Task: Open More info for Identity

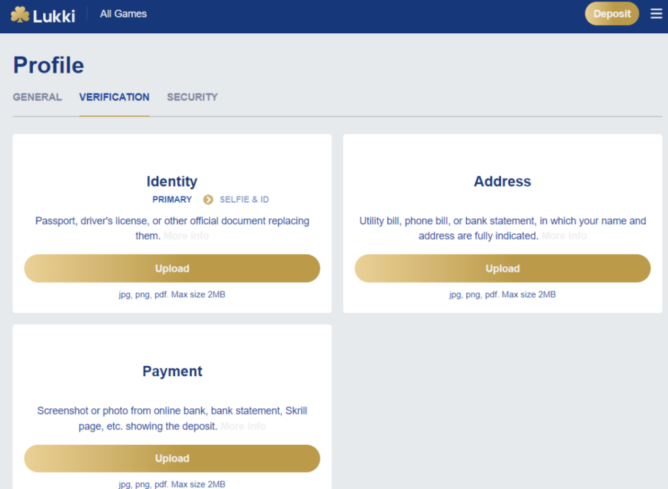Action: (x=186, y=236)
